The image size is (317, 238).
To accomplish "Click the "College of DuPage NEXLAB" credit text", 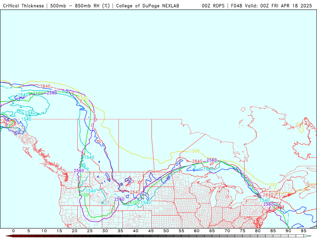I will point(147,6).
